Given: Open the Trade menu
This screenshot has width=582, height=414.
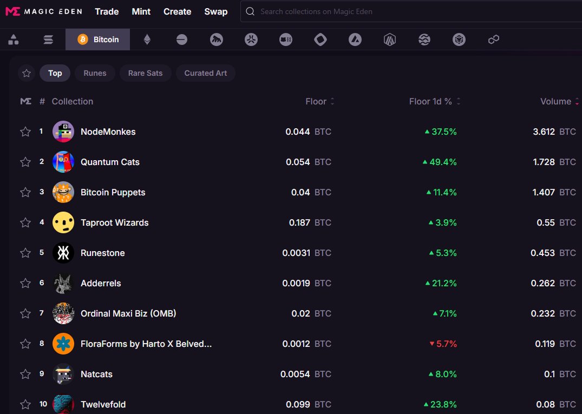Looking at the screenshot, I should point(107,11).
